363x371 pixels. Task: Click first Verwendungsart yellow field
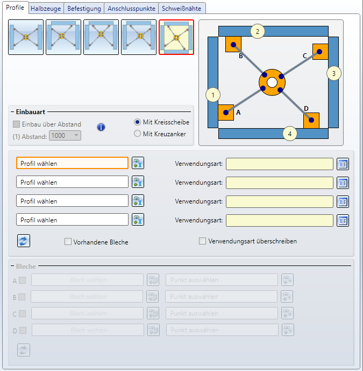[x=280, y=164]
